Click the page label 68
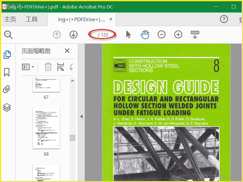This screenshot has width=243, height=182. pos(46,154)
